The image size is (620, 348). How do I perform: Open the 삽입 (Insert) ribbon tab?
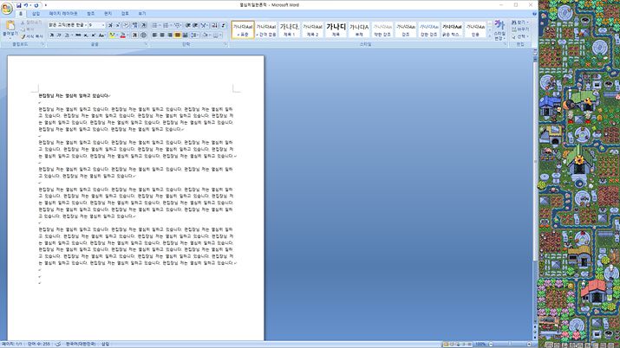[x=36, y=15]
